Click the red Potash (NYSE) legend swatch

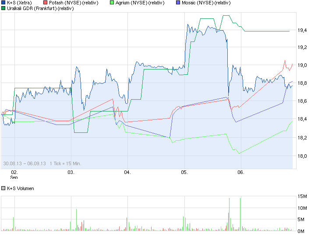[x=46, y=3]
